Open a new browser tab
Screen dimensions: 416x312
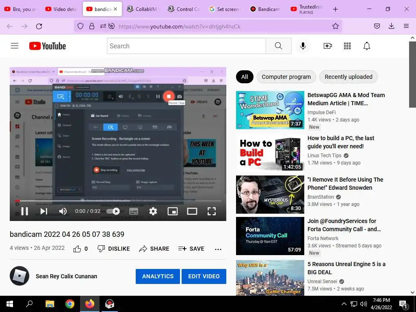click(335, 9)
